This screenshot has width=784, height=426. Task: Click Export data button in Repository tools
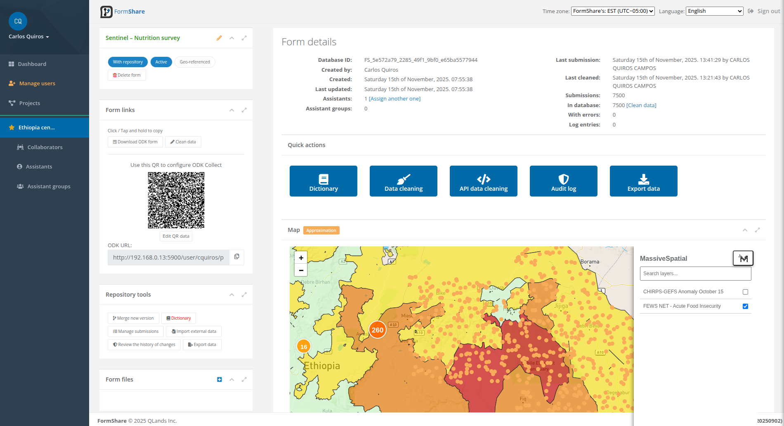click(202, 344)
